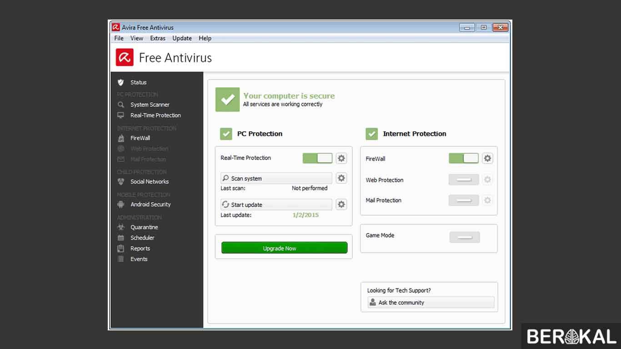This screenshot has width=621, height=349.
Task: Open FireWall settings gear
Action: point(487,158)
